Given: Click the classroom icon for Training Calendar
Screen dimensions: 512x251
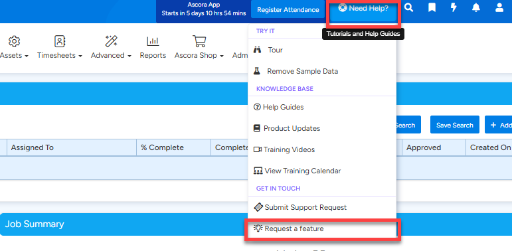Looking at the screenshot, I should click(258, 171).
